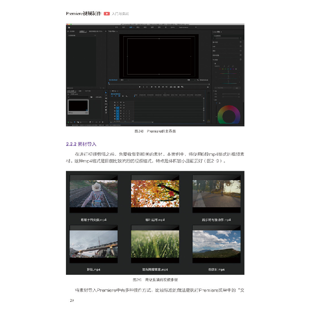Click New Item button in project panel

click(103, 122)
